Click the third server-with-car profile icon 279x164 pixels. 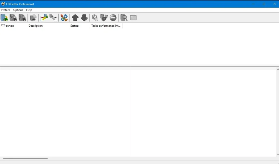(x=22, y=18)
